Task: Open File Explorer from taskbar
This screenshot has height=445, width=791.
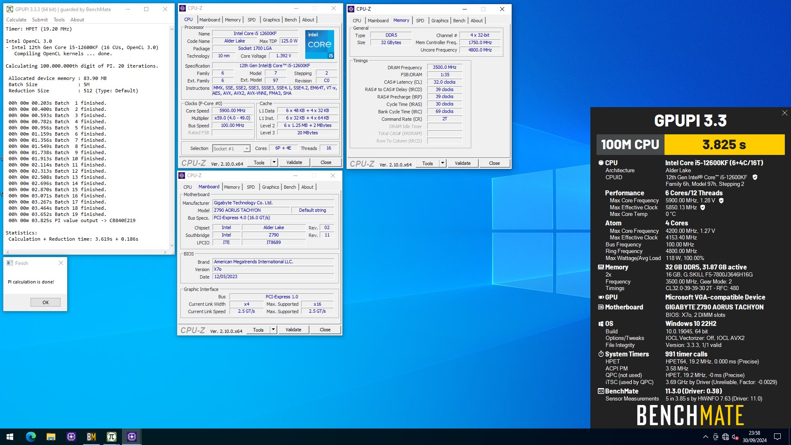Action: [51, 437]
